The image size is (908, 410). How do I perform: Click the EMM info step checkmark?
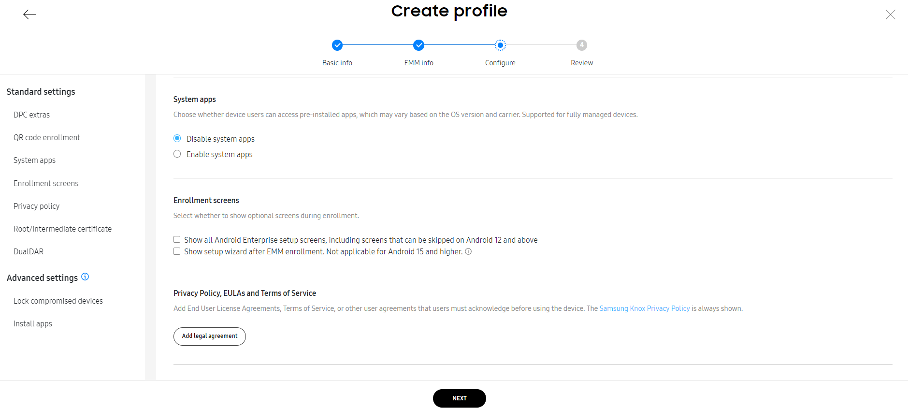[419, 45]
